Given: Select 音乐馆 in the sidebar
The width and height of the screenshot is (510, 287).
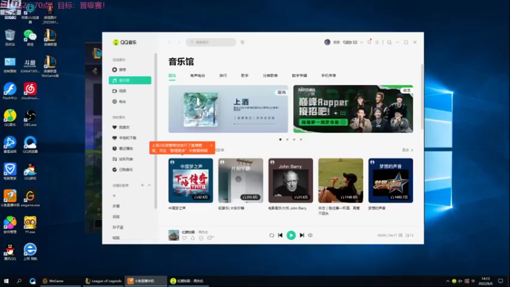Looking at the screenshot, I should point(130,80).
